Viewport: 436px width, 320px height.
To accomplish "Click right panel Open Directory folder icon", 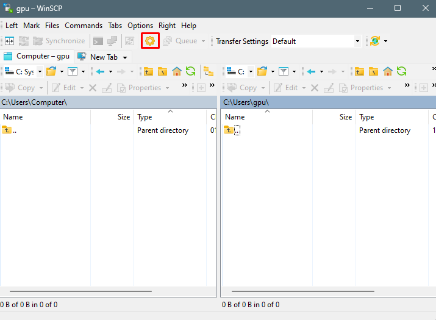I will pyautogui.click(x=262, y=71).
